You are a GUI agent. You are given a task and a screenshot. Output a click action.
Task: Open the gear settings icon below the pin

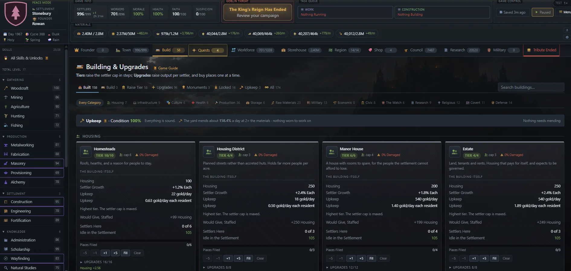tap(567, 37)
